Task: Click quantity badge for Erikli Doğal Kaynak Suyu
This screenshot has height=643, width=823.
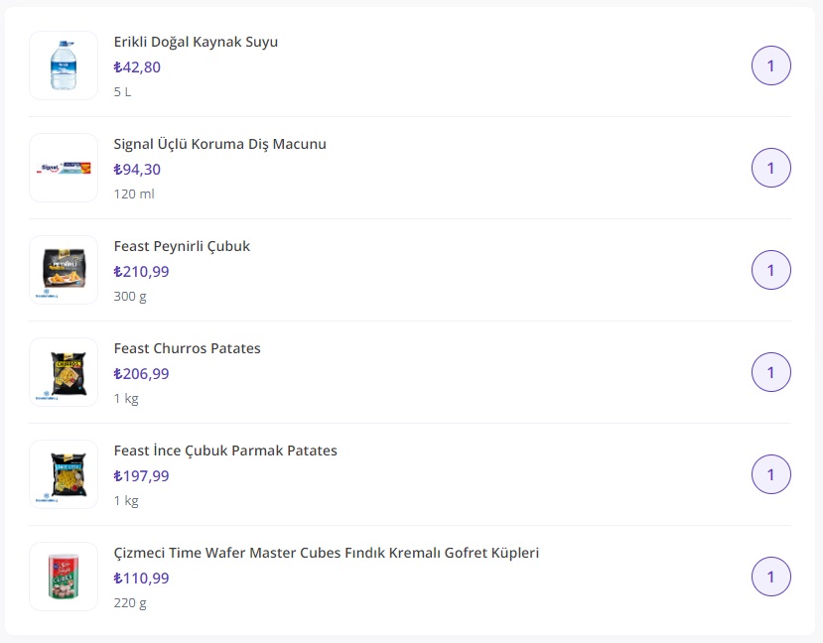Action: (771, 65)
